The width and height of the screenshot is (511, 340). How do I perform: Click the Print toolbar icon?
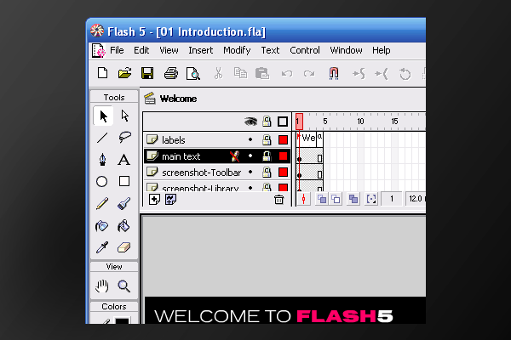(x=171, y=73)
